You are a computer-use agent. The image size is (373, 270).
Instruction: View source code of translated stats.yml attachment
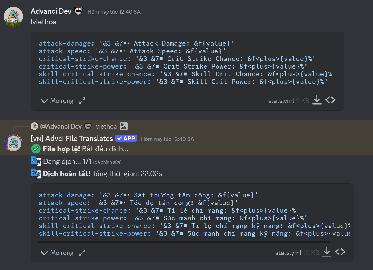pyautogui.click(x=340, y=252)
